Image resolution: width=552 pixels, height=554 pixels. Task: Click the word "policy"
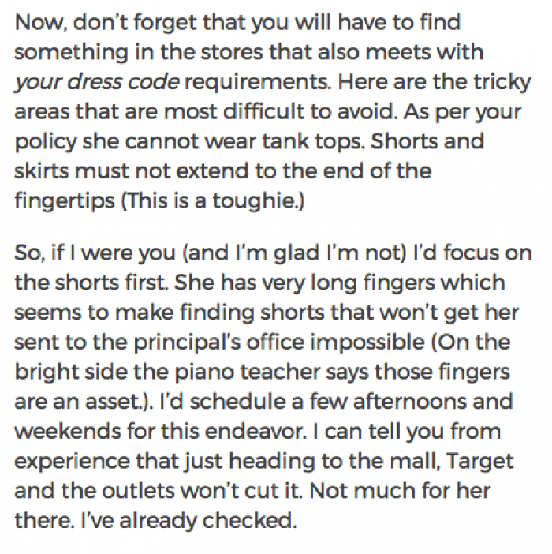point(46,142)
